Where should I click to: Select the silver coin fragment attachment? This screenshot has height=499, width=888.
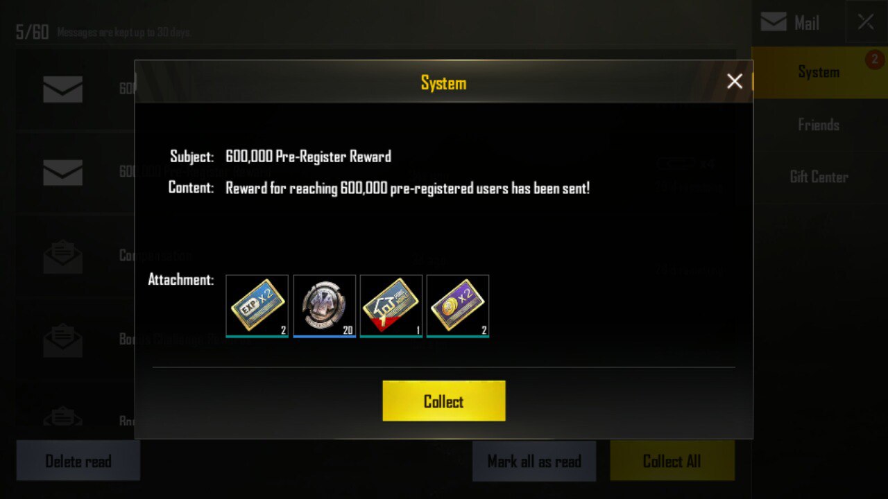pos(324,306)
